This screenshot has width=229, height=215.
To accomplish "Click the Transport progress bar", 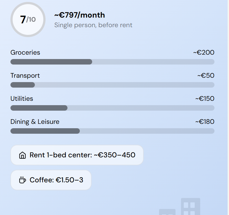I will 112,85.
